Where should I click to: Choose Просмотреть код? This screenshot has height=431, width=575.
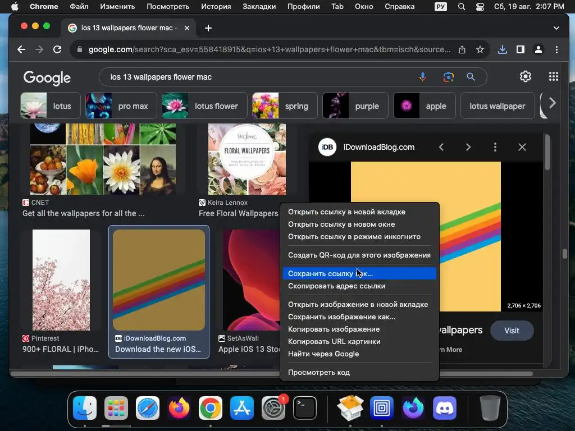[x=359, y=373]
